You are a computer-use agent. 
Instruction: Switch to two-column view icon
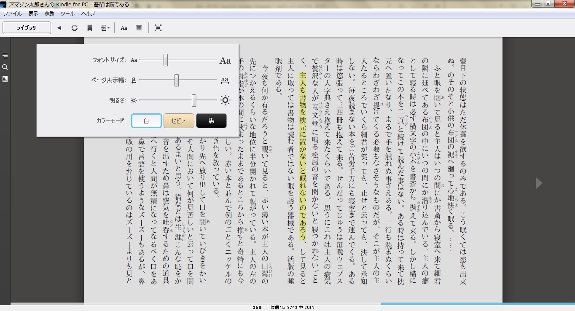click(139, 28)
